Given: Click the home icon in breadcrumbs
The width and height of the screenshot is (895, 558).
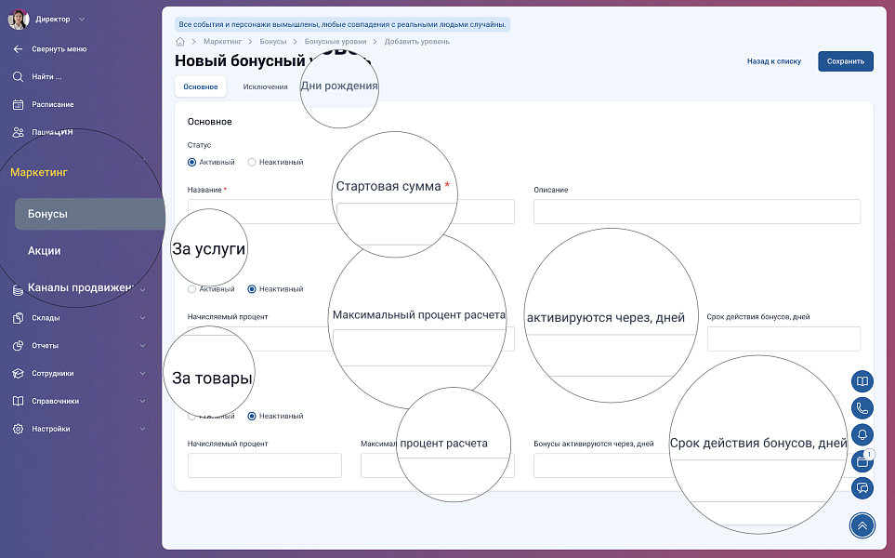Looking at the screenshot, I should (180, 42).
